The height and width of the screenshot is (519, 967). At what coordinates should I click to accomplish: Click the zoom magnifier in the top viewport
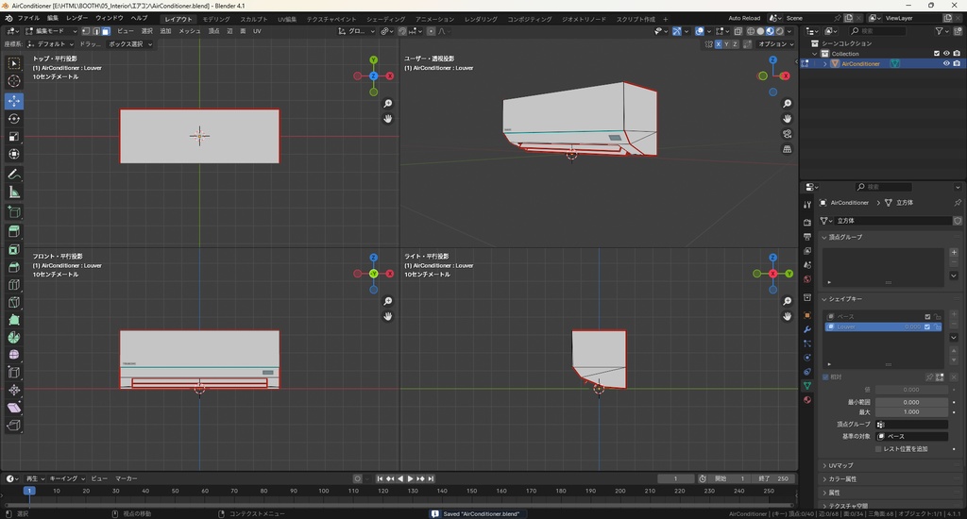(388, 104)
